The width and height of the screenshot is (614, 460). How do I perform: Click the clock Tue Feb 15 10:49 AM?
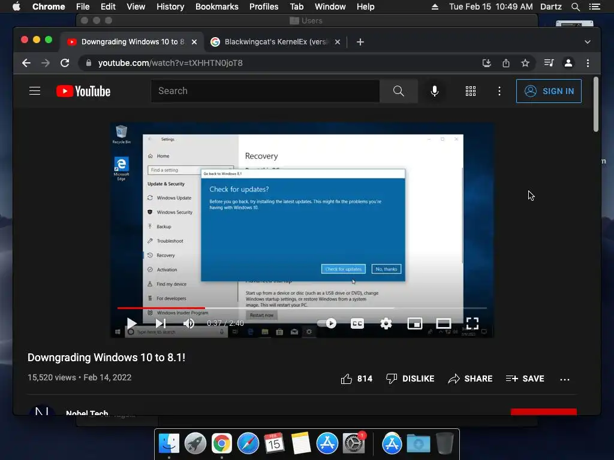click(490, 7)
